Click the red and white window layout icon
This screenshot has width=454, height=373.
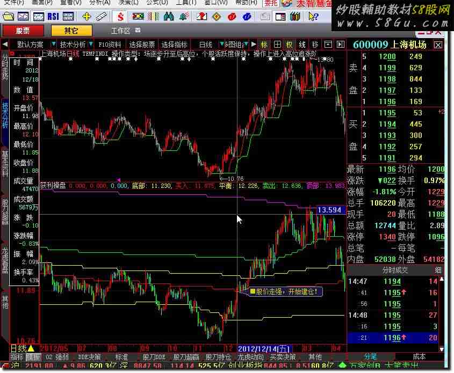(x=280, y=17)
